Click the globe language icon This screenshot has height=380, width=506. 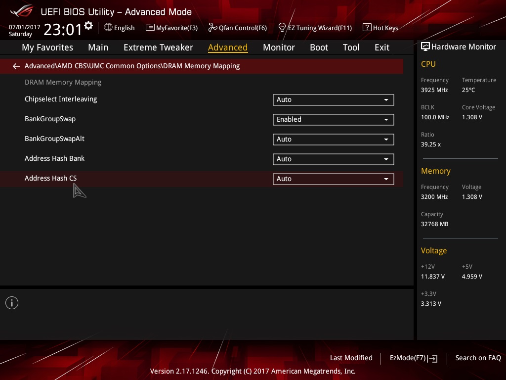click(x=108, y=28)
